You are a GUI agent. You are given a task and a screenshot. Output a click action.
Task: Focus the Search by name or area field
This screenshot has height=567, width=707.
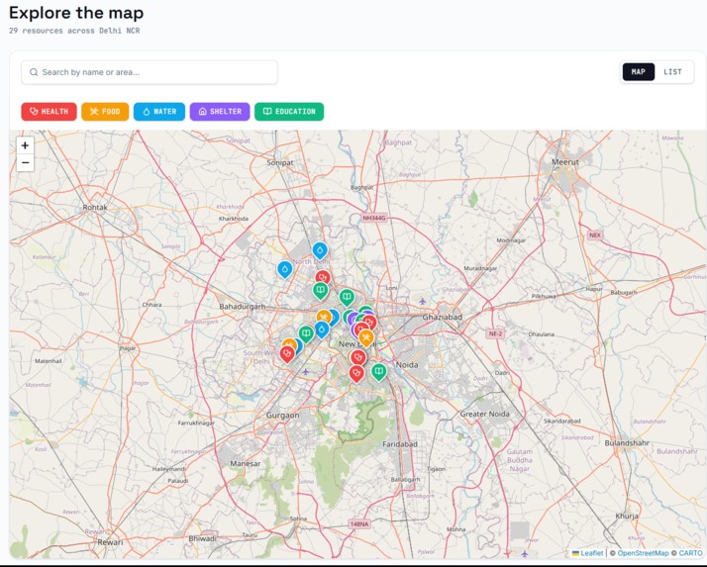[x=150, y=72]
